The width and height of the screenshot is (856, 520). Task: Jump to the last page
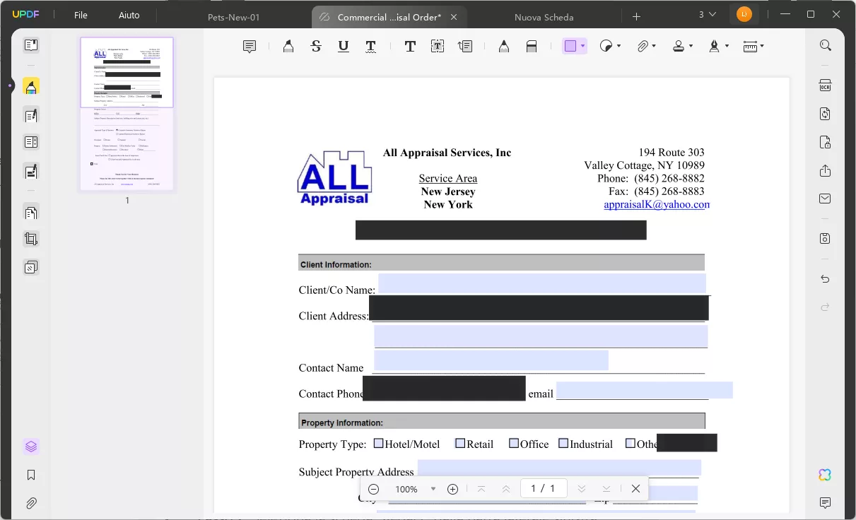click(x=606, y=489)
